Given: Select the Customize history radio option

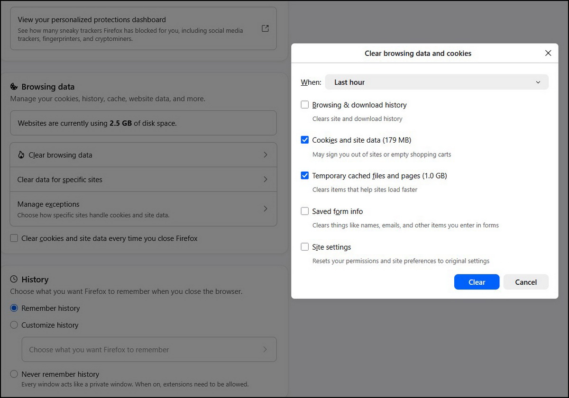Looking at the screenshot, I should [14, 325].
